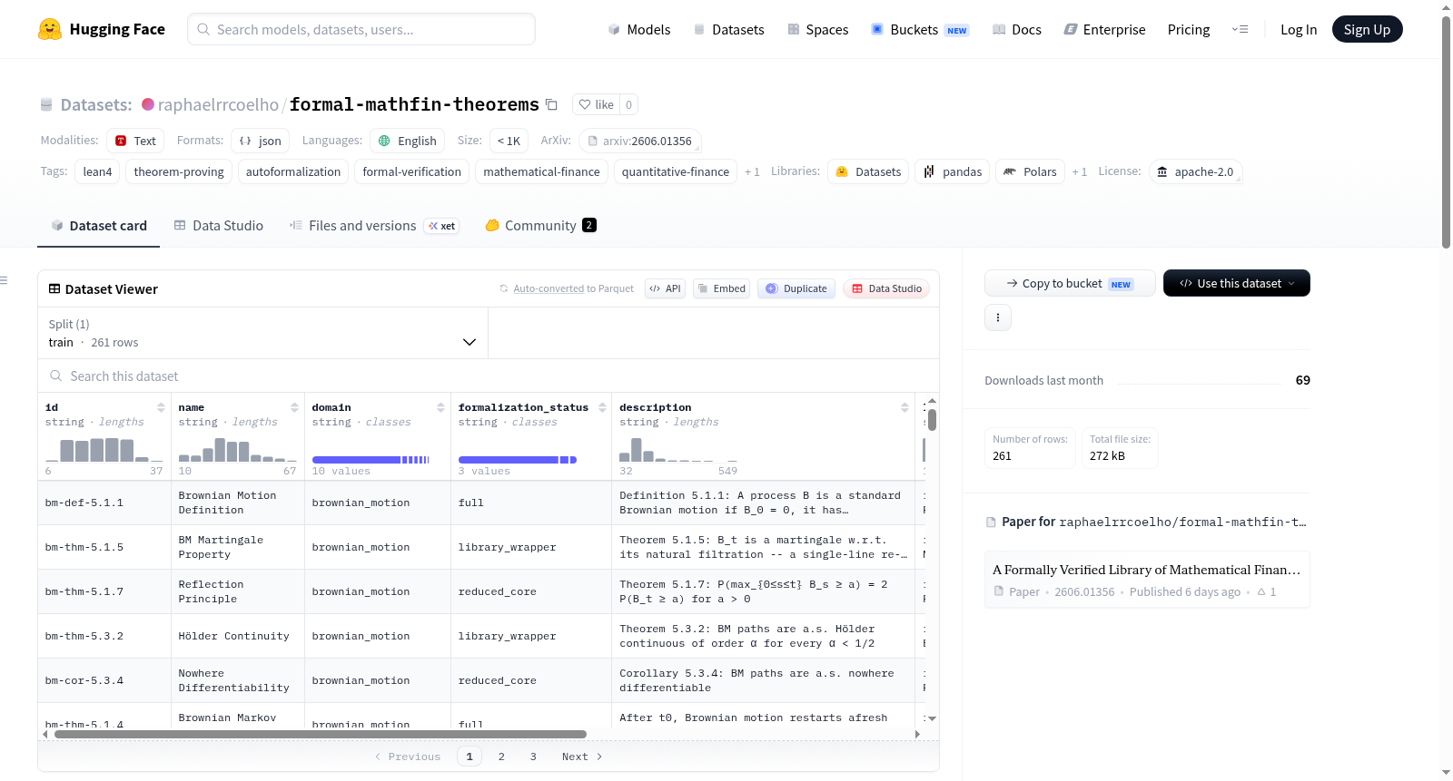The height and width of the screenshot is (781, 1453).
Task: Go to Datasets in the navbar
Action: click(x=728, y=29)
